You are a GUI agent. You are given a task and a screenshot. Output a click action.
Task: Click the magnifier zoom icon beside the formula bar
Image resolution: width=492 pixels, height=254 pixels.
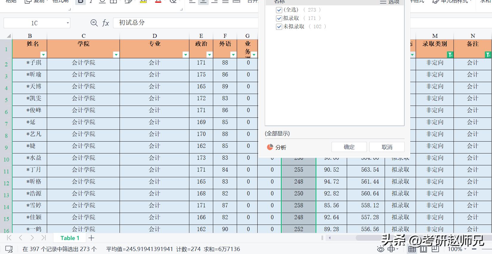click(94, 23)
